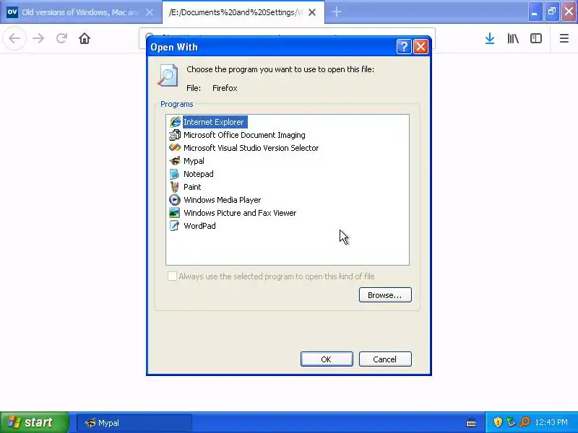Dismiss the dialog with Cancel
Viewport: 578px width, 433px height.
coord(385,359)
